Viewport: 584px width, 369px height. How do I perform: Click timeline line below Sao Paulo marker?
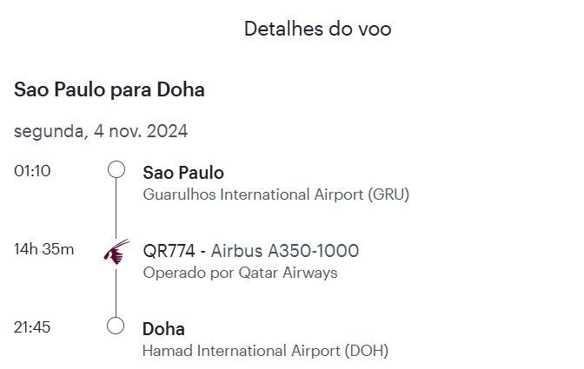click(116, 207)
